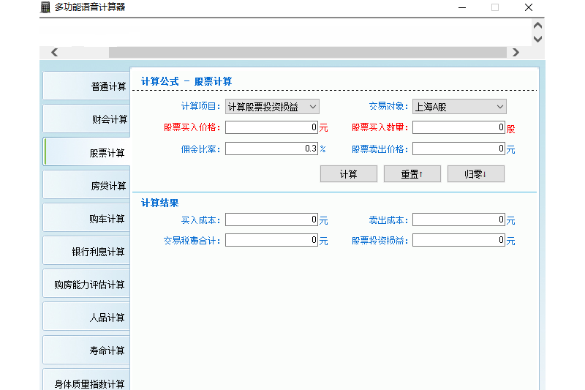Viewport: 585px width, 390px height.
Task: Switch to the 普通计算 tab
Action: tap(86, 86)
